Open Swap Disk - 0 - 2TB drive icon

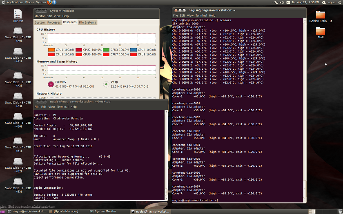pos(18,31)
